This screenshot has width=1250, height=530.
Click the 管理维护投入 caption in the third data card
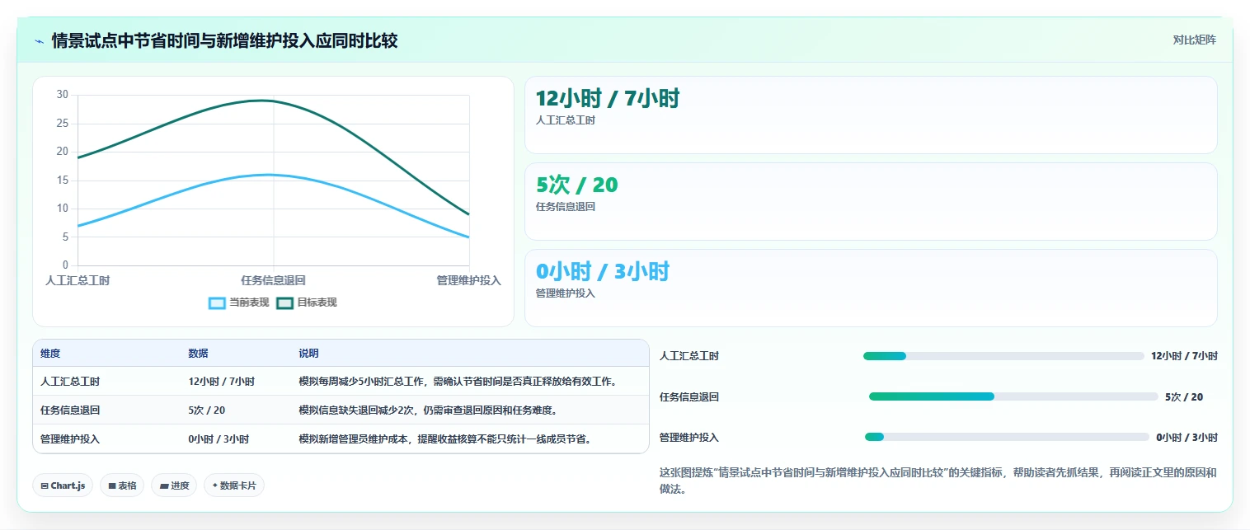(566, 293)
